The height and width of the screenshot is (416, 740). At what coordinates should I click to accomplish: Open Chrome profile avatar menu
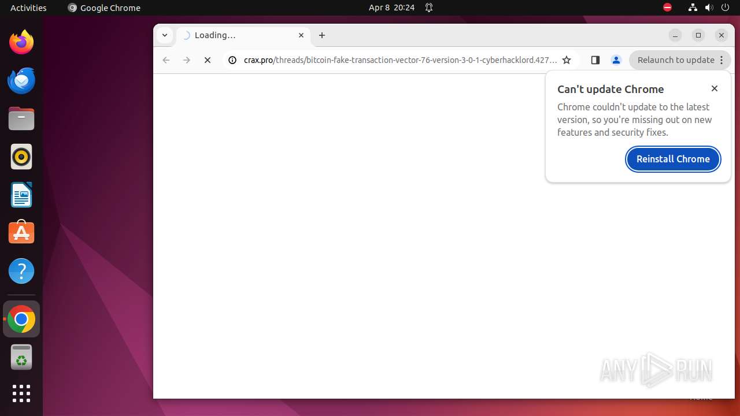(x=616, y=60)
